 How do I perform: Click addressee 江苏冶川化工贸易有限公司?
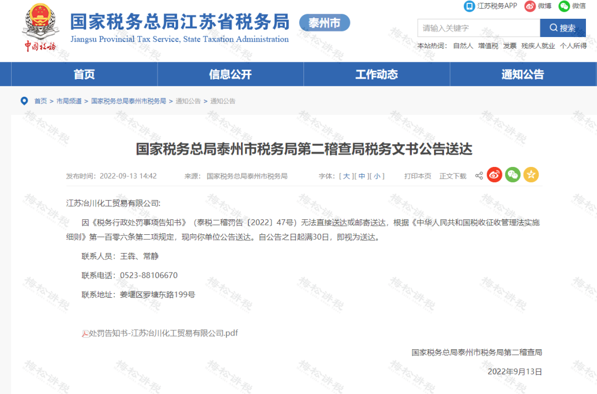112,203
